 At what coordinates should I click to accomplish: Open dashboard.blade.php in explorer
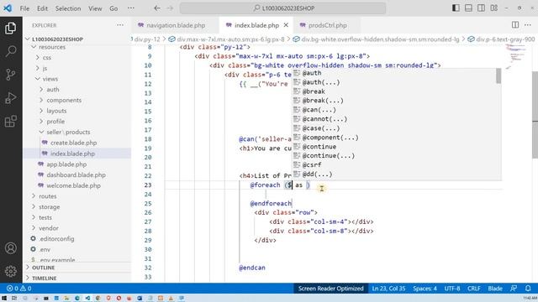[x=77, y=175]
